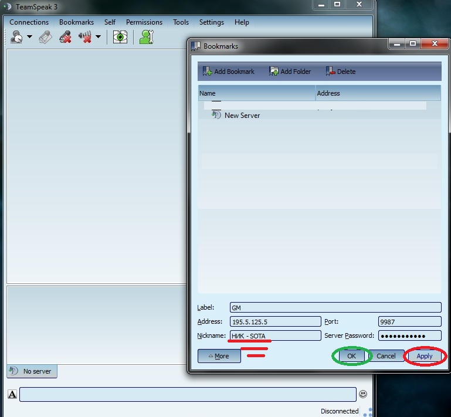Close the Bookmarks dialog window
Screen dimensions: 451x417
pyautogui.click(x=435, y=44)
